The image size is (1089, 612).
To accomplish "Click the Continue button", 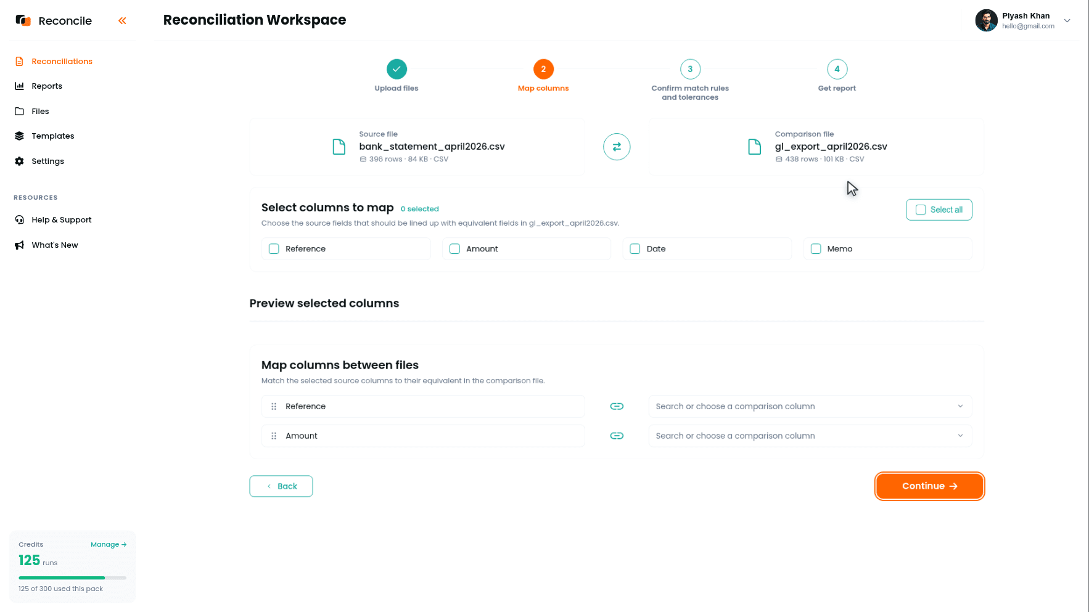I will pyautogui.click(x=929, y=486).
